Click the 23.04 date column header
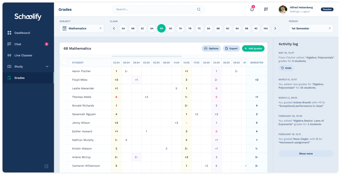Screen dimensions: 341x175 (x=117, y=63)
